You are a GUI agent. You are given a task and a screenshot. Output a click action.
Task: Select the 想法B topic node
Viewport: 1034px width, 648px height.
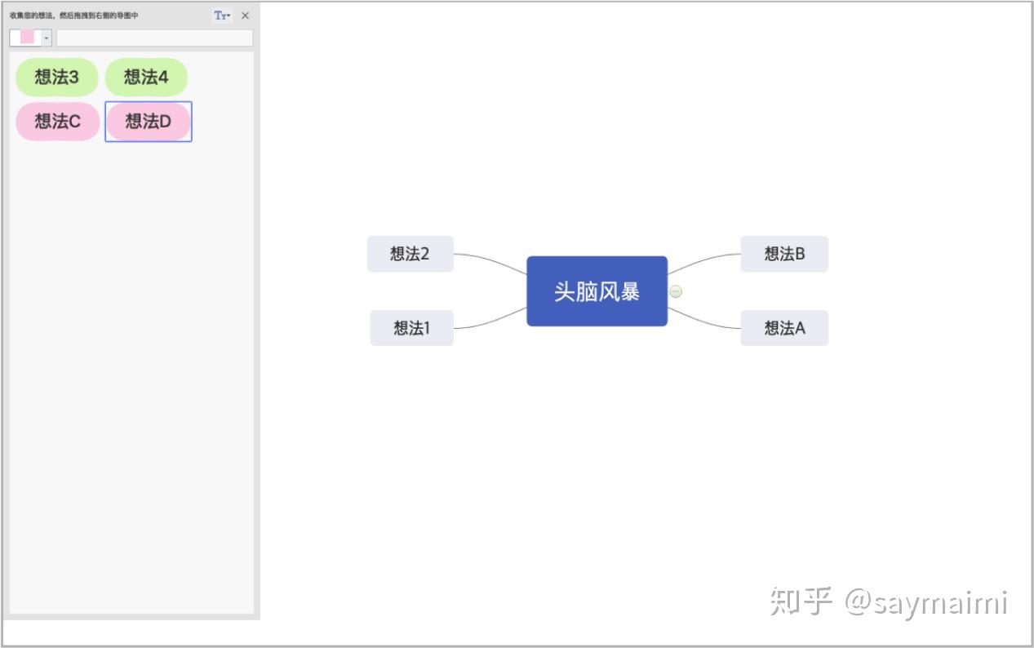point(783,254)
